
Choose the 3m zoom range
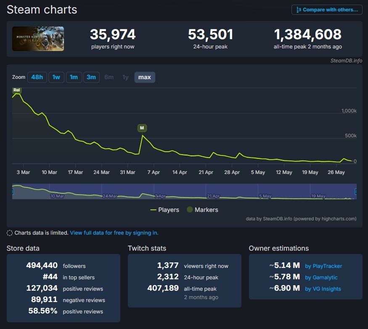pyautogui.click(x=91, y=78)
